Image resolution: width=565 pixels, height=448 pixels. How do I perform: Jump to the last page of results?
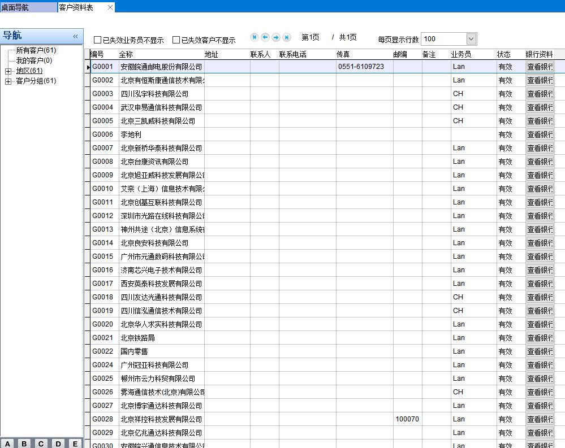tap(287, 37)
